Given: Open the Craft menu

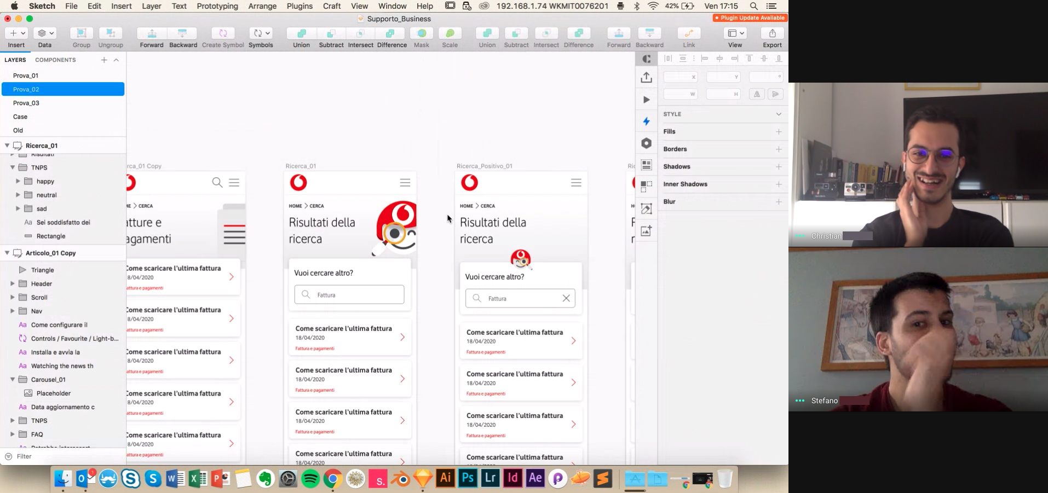Looking at the screenshot, I should tap(332, 6).
